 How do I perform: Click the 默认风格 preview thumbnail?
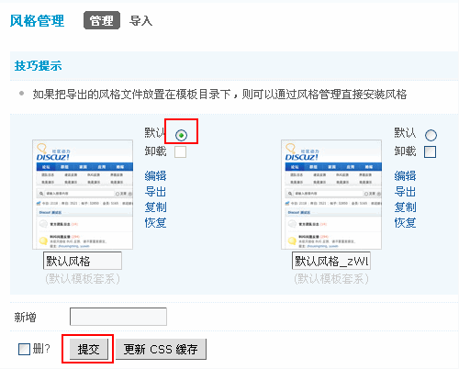click(83, 195)
